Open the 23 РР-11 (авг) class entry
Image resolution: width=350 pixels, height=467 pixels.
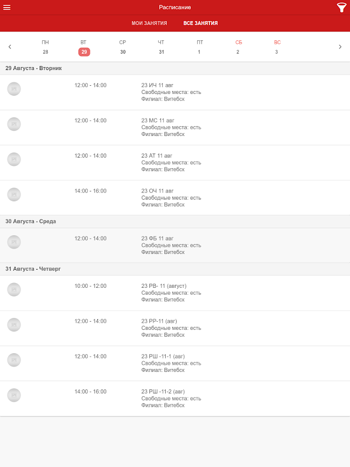175,328
